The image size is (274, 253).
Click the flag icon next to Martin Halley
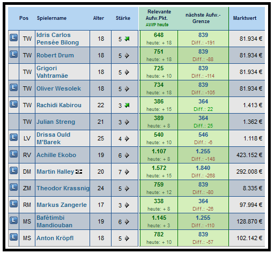click(79, 172)
